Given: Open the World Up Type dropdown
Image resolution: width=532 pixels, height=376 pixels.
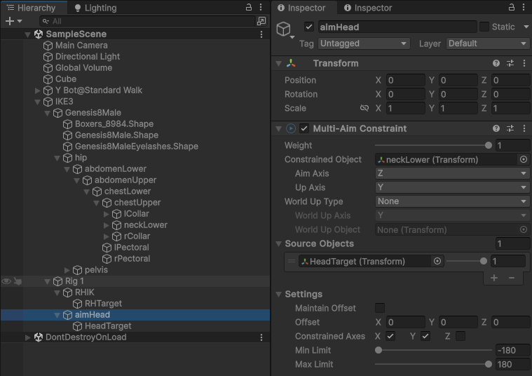Looking at the screenshot, I should pos(452,201).
